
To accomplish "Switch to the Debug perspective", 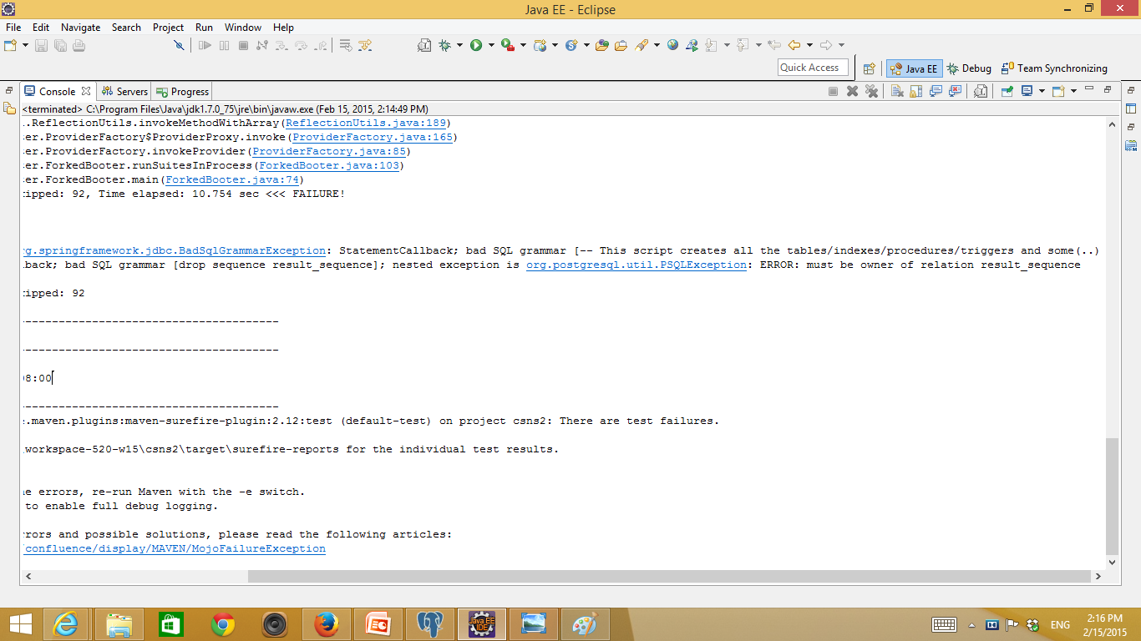I will (x=969, y=68).
